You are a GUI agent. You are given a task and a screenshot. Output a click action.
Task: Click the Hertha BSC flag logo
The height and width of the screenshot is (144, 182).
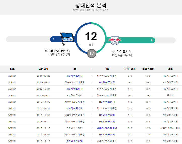tap(67, 39)
